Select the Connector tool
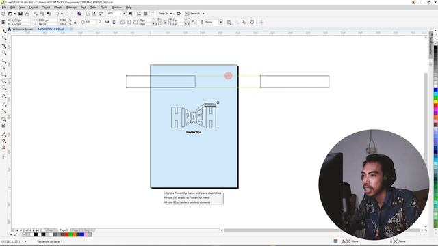 pyautogui.click(x=4, y=111)
